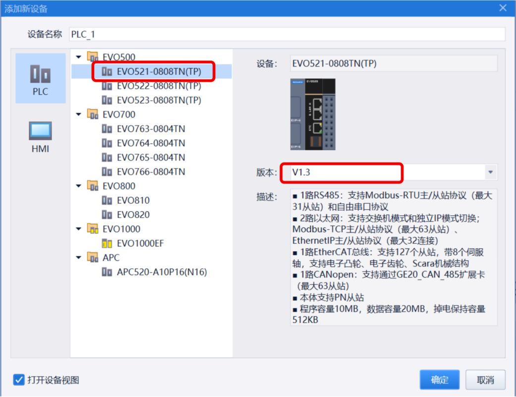This screenshot has width=516, height=397.
Task: Select the PLC device category icon
Action: click(40, 78)
